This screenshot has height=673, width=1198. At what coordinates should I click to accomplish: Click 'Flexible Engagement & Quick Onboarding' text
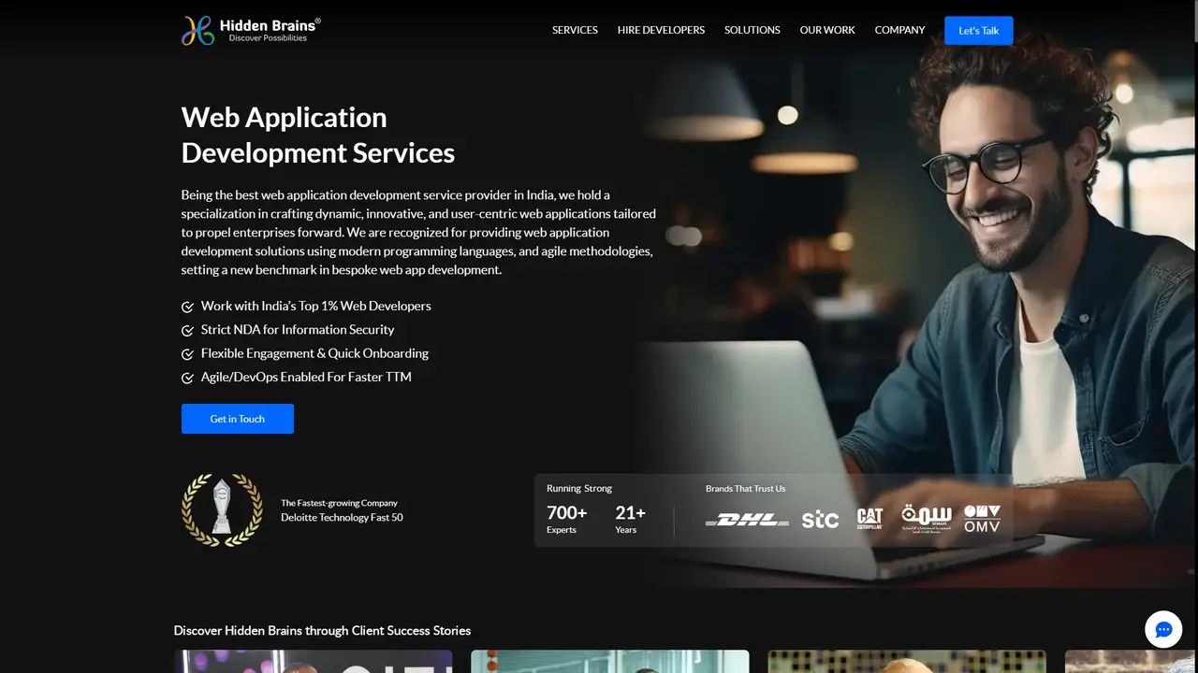[314, 353]
